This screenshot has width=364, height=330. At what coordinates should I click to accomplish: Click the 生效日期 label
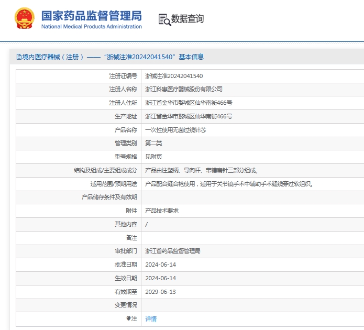coord(126,278)
